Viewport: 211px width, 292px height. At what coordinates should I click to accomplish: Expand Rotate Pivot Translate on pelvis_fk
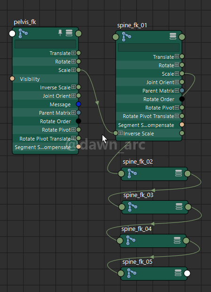point(73,138)
